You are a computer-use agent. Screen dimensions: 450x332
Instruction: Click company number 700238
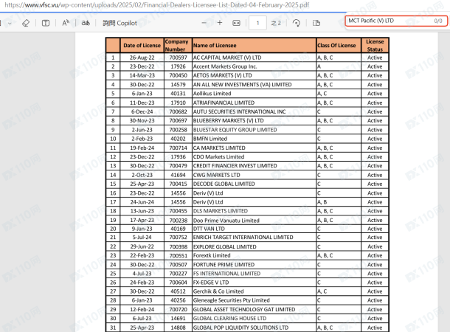tap(178, 220)
